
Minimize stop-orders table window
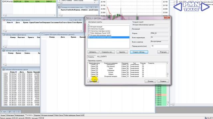pos(71,20)
